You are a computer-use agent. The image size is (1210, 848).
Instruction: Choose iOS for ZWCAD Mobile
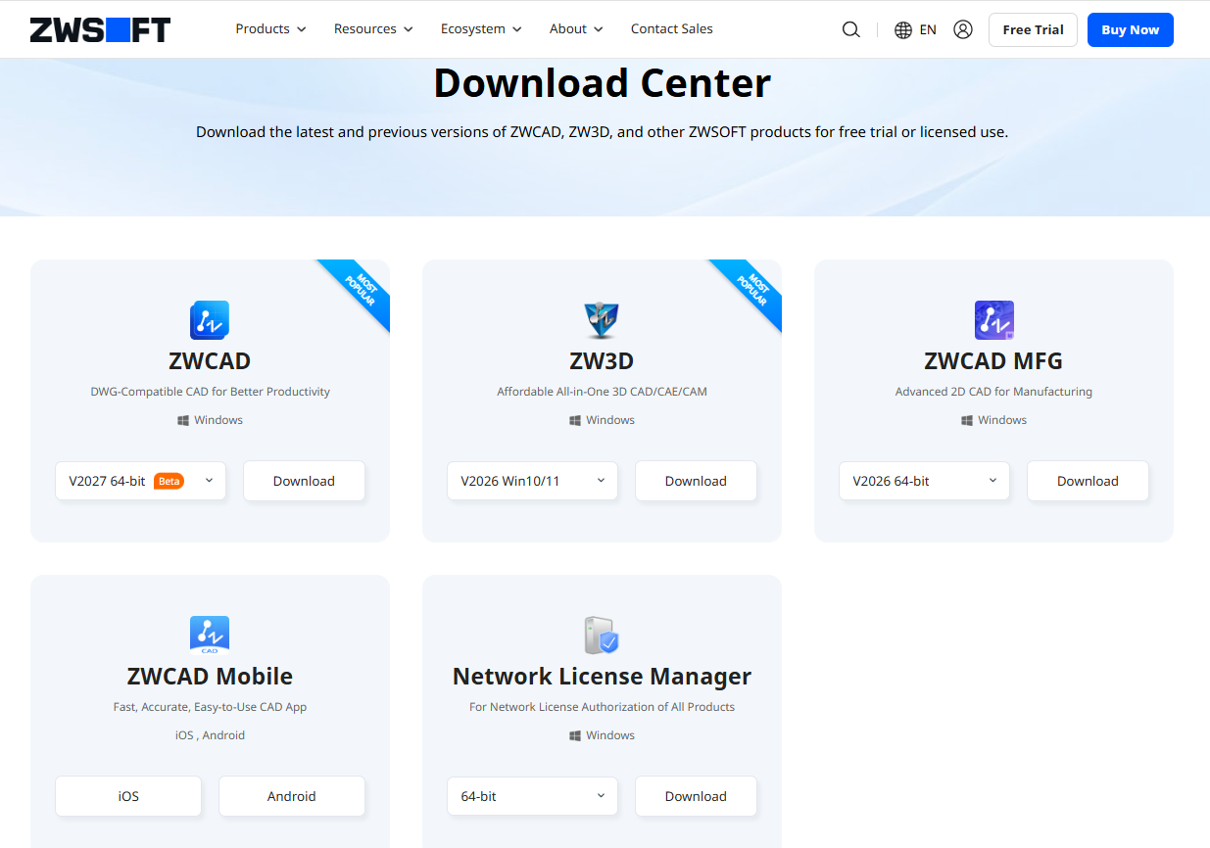point(128,796)
